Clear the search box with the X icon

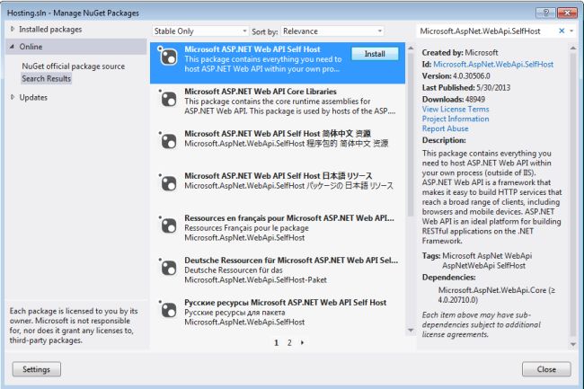(x=562, y=31)
